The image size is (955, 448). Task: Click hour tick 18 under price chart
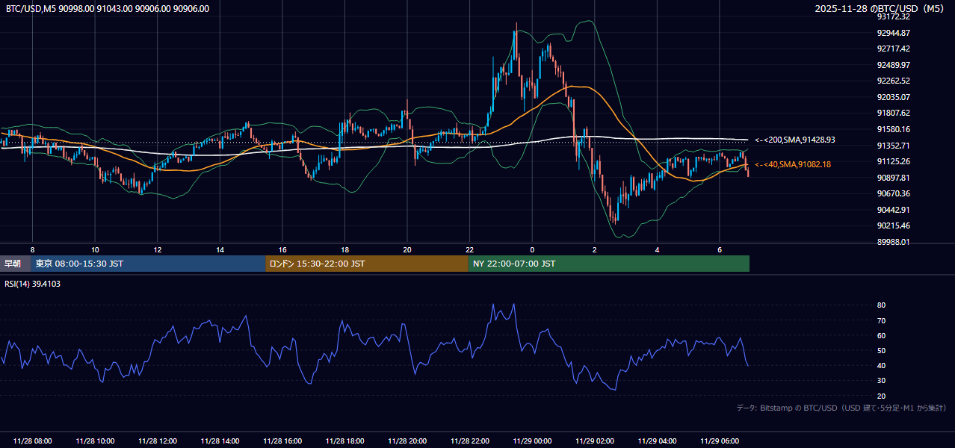coord(344,249)
